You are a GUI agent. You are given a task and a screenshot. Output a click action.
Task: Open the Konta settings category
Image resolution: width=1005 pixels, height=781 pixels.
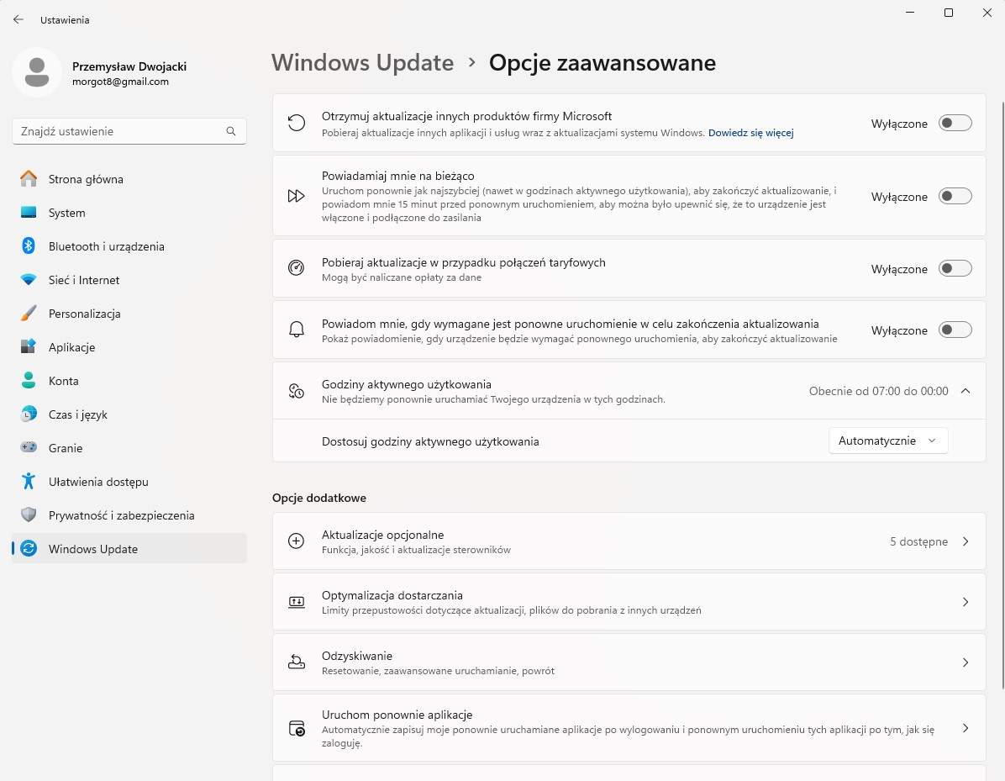pos(64,381)
